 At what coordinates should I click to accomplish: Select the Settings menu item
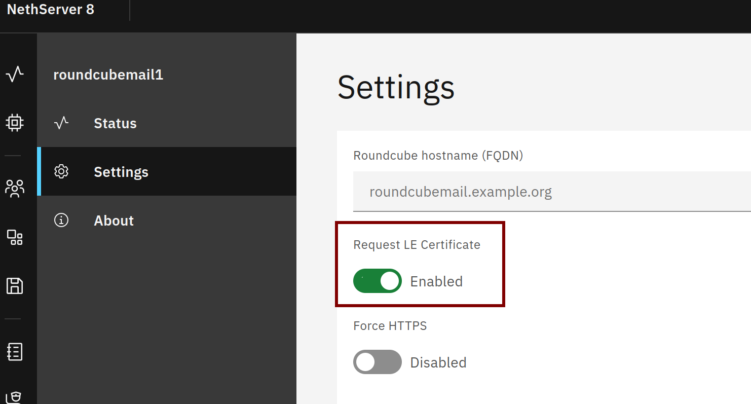click(x=167, y=171)
